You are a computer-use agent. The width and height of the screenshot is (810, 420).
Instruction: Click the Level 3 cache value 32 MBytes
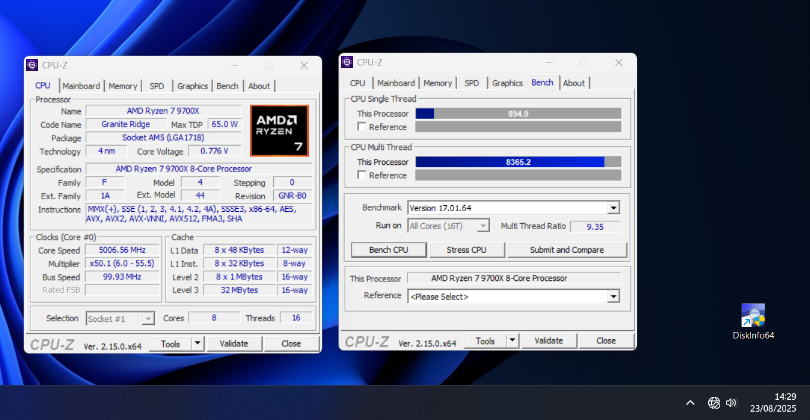click(239, 290)
